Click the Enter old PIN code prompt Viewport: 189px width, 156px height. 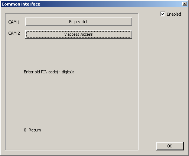coord(49,72)
